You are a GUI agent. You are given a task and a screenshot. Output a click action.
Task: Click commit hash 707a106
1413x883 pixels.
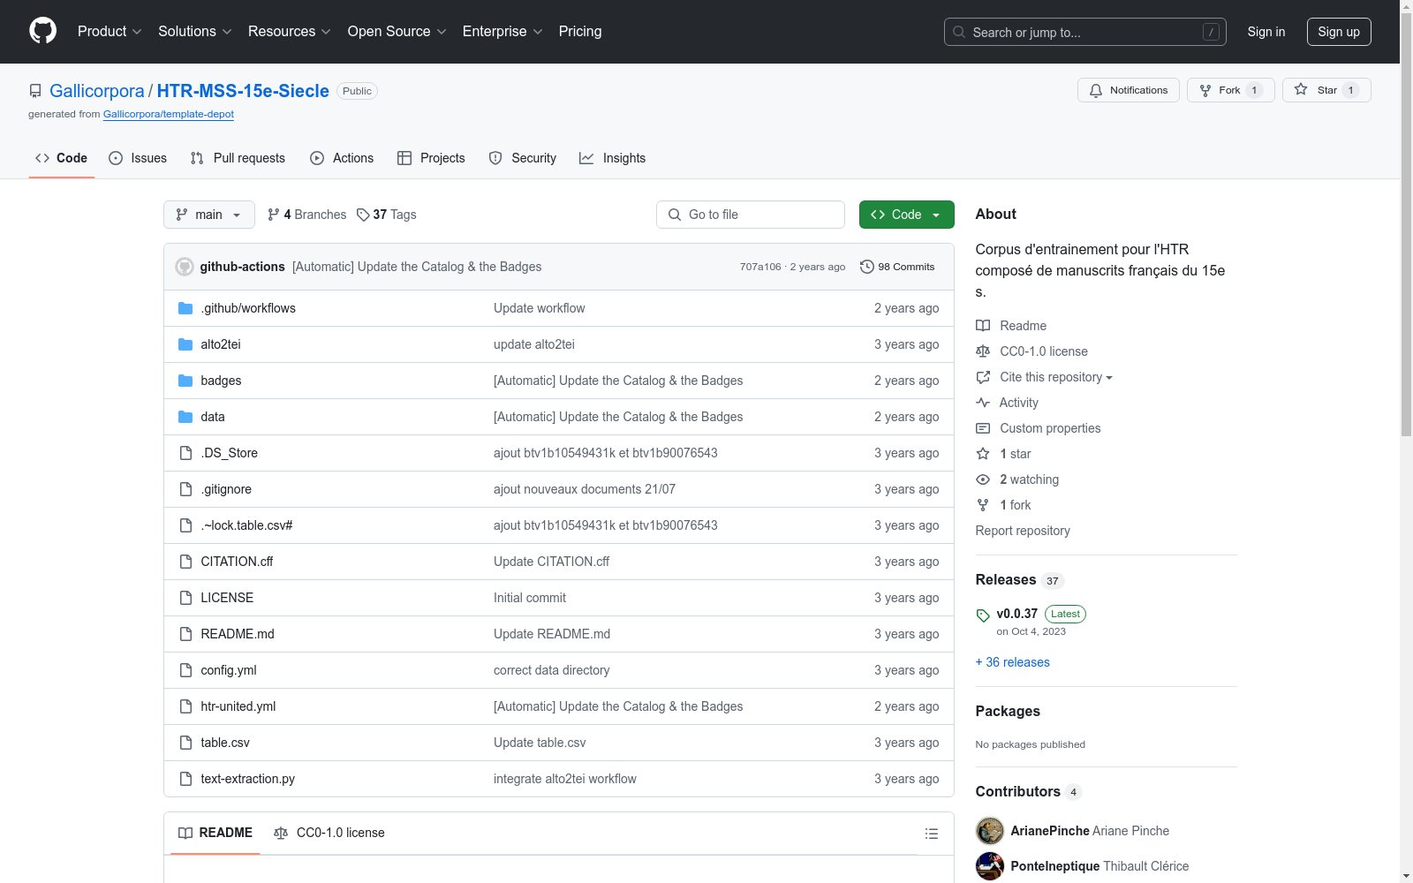760,267
